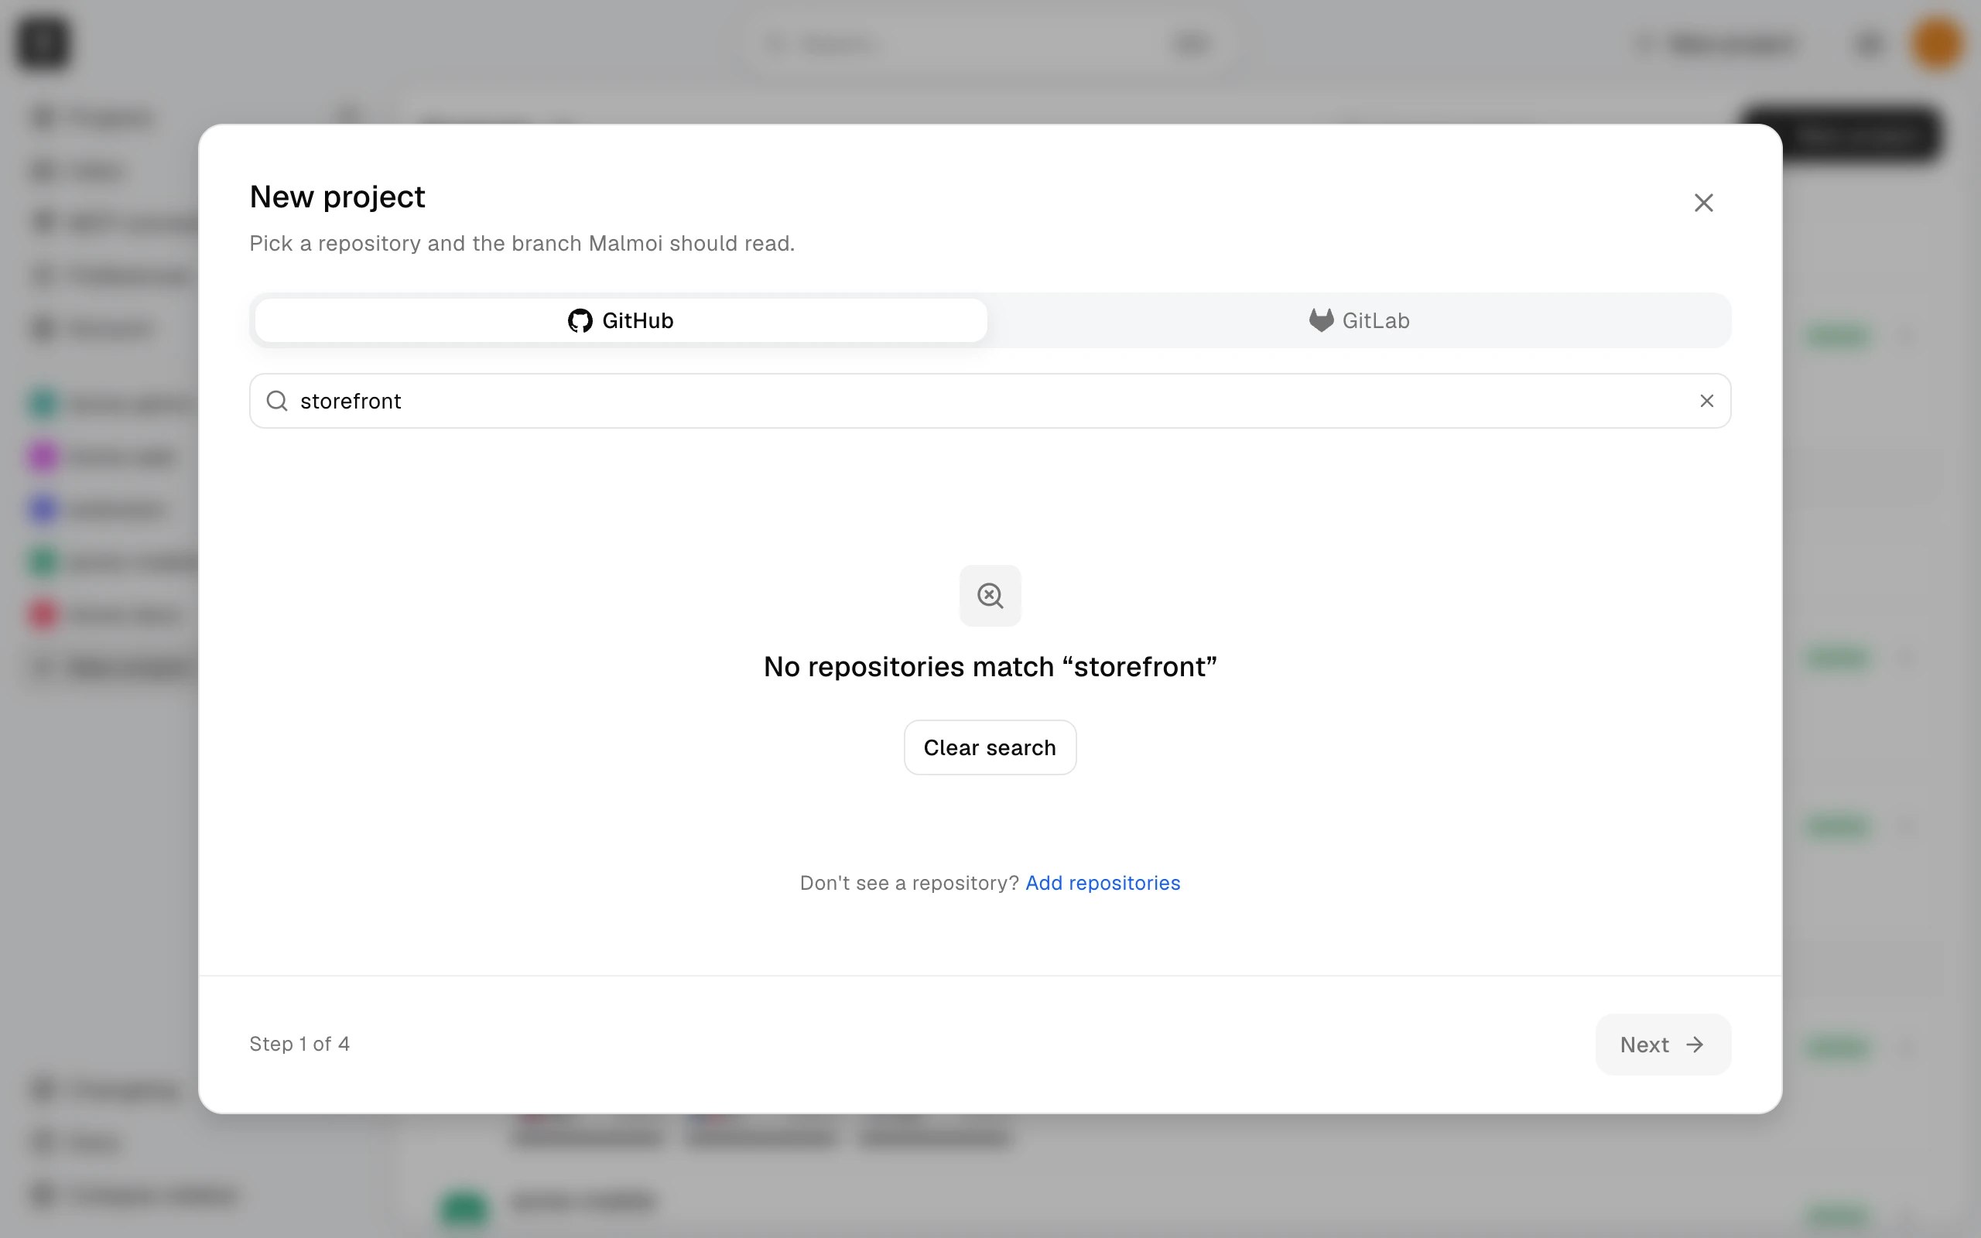1981x1238 pixels.
Task: Click the orange user avatar
Action: pyautogui.click(x=1937, y=43)
